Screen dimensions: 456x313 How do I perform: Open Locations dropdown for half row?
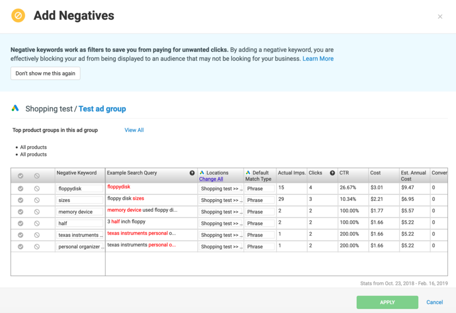coord(221,223)
